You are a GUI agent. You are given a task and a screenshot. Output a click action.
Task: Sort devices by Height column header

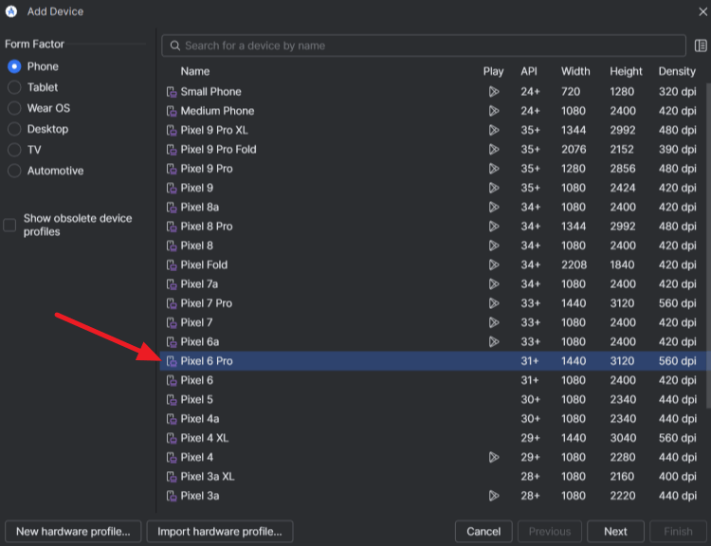[x=626, y=71]
